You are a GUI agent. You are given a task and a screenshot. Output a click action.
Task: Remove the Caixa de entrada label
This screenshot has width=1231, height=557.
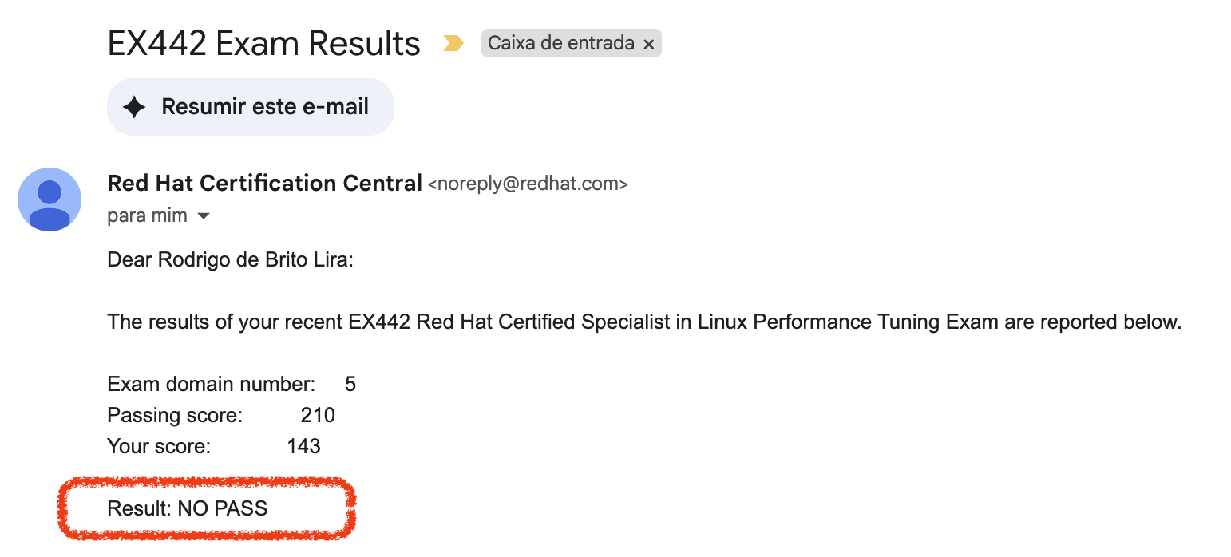pyautogui.click(x=649, y=45)
